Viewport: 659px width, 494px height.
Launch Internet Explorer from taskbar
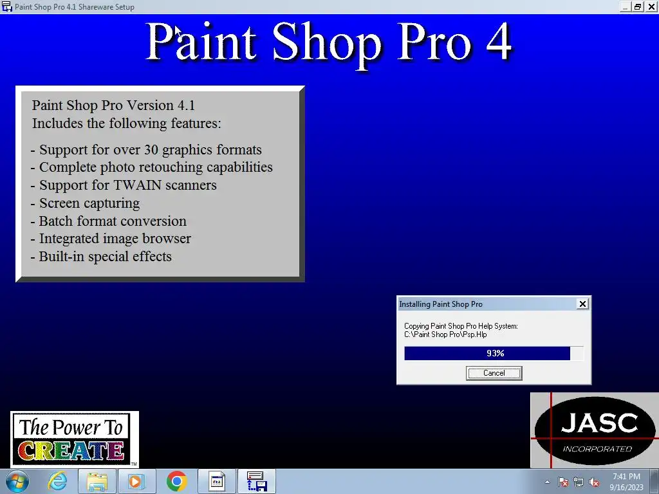tap(57, 481)
